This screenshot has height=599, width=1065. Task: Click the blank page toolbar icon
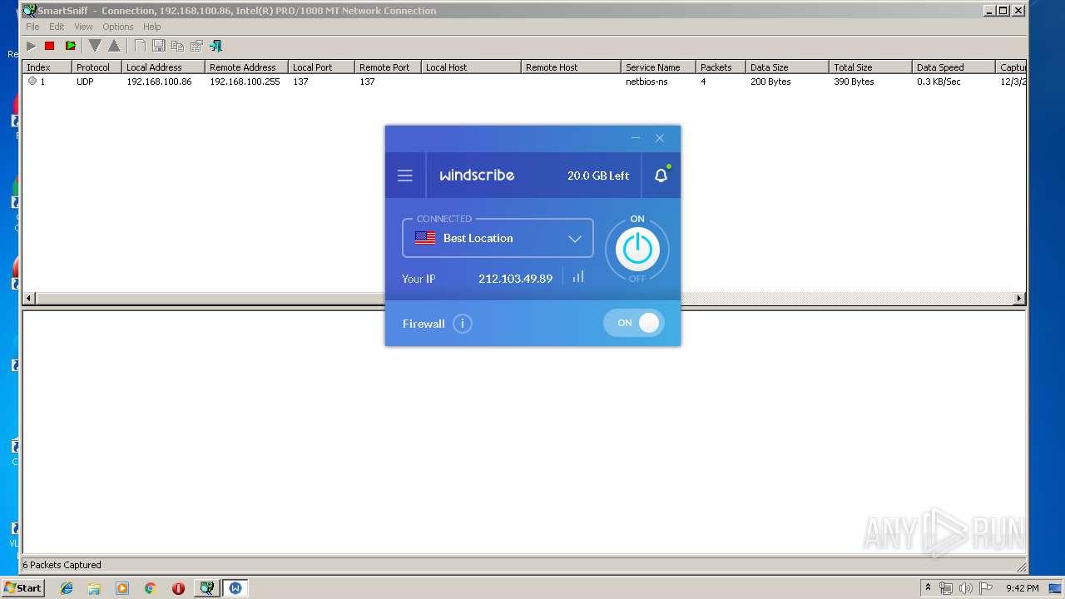[140, 46]
